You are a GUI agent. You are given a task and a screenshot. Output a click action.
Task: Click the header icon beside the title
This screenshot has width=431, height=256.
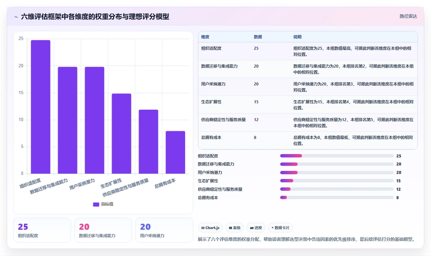16,16
